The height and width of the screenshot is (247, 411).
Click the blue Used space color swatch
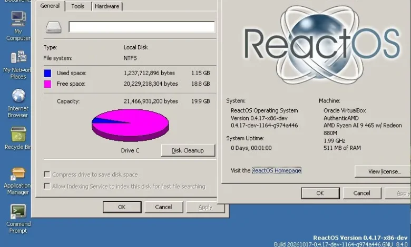tap(47, 73)
